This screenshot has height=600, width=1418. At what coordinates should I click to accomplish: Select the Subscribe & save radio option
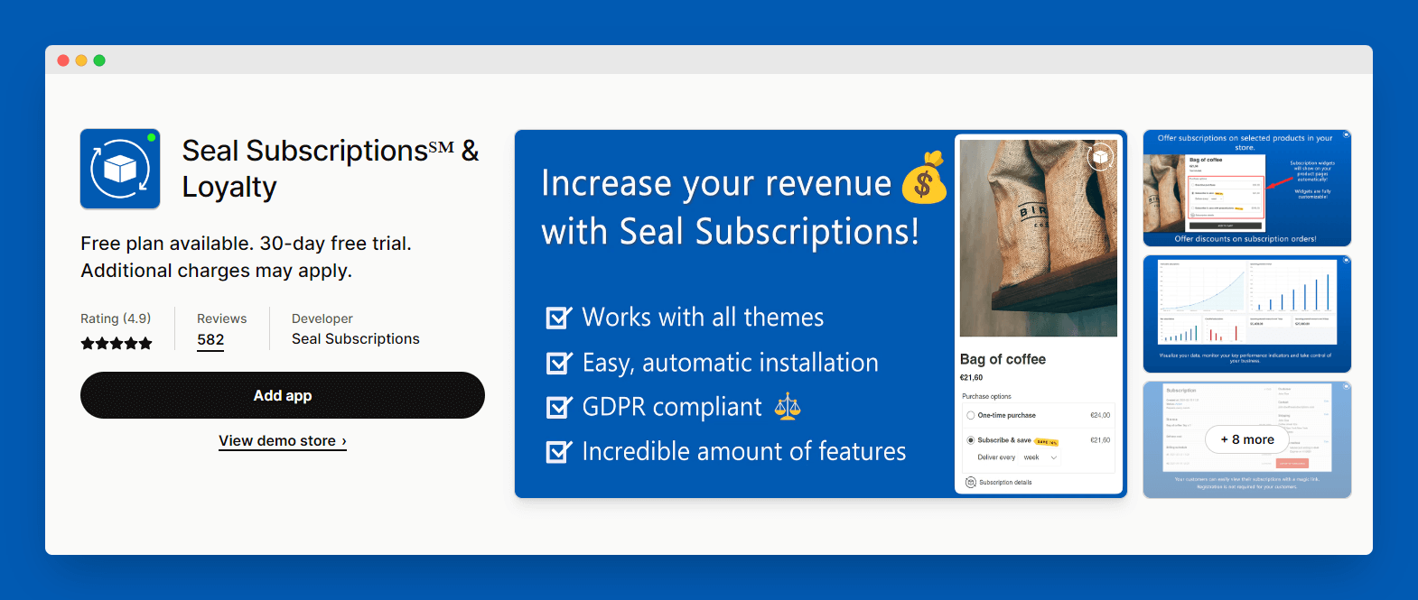click(971, 440)
